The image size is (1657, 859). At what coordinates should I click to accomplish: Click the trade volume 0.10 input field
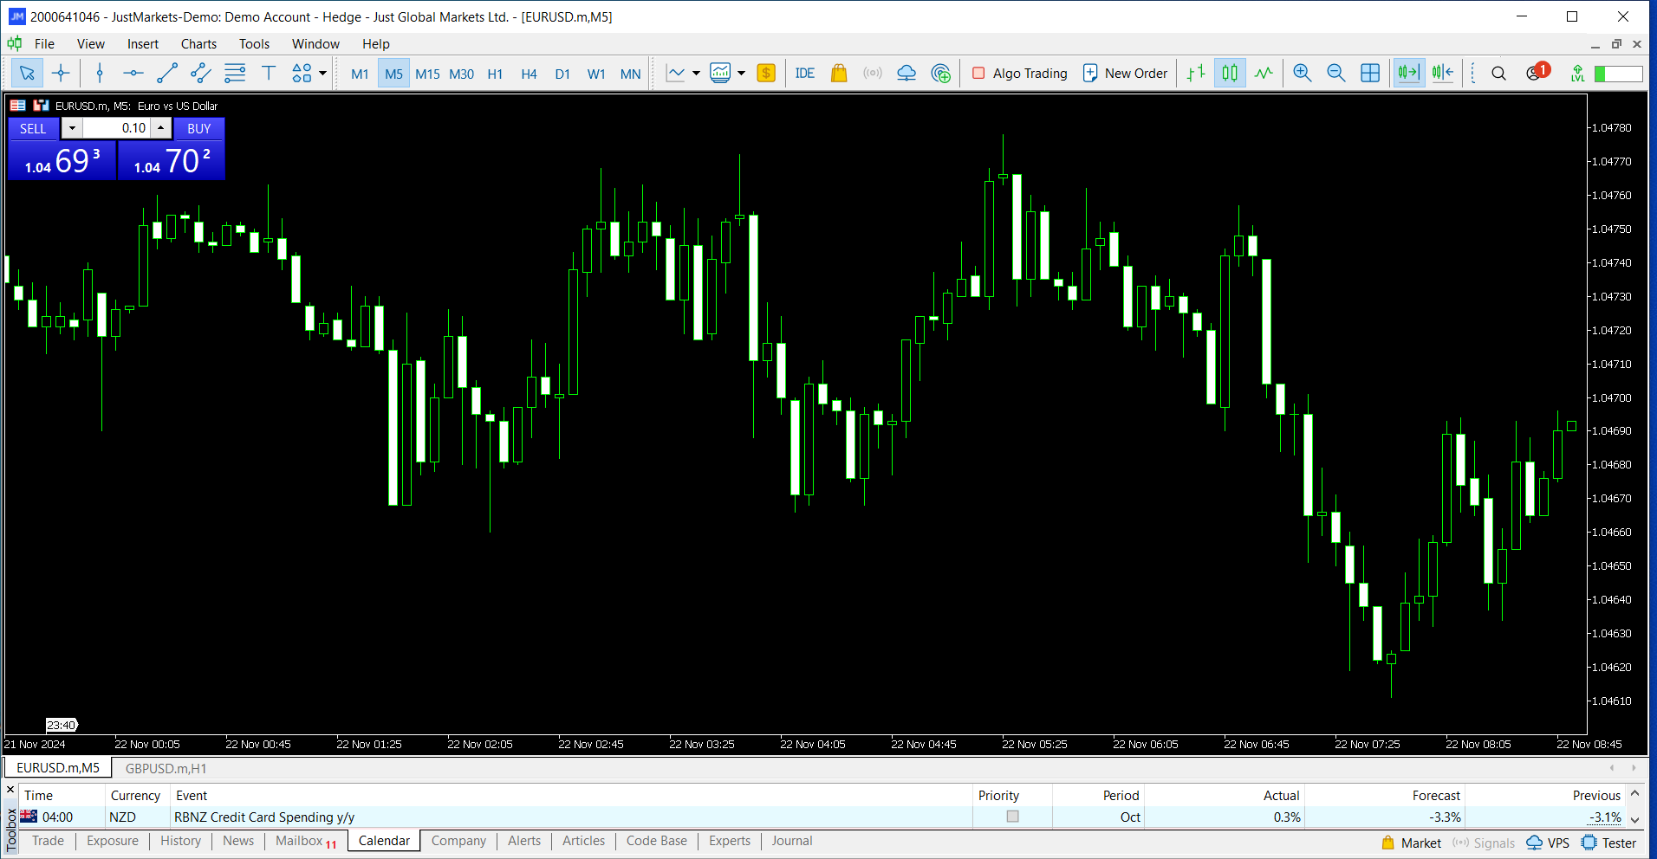tap(117, 128)
